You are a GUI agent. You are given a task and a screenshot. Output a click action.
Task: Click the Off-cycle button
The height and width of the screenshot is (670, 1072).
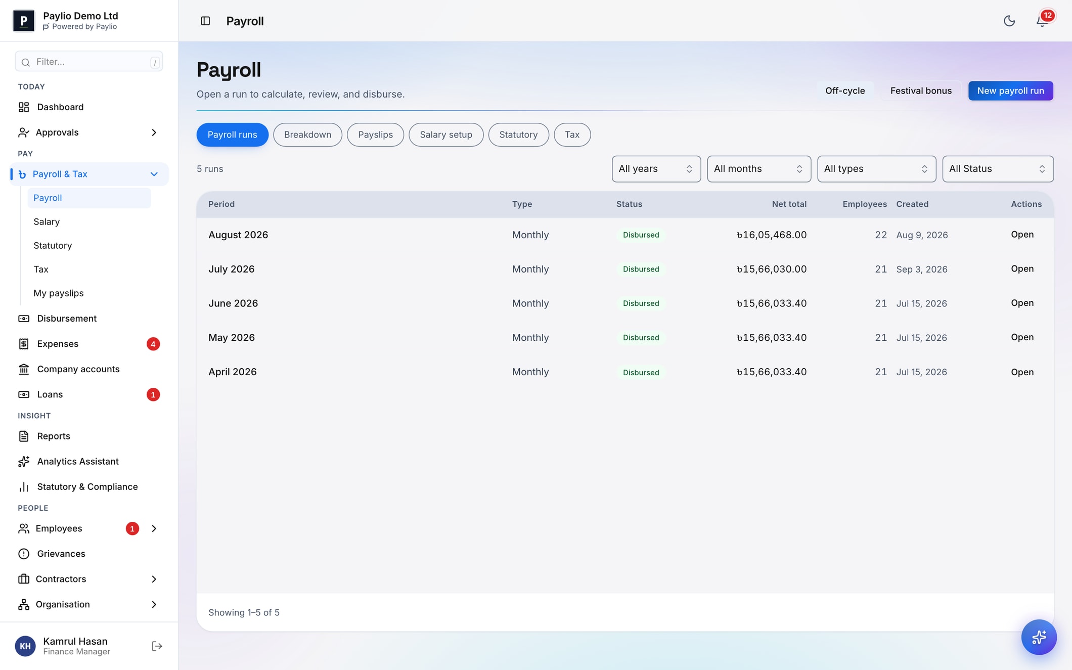tap(845, 91)
